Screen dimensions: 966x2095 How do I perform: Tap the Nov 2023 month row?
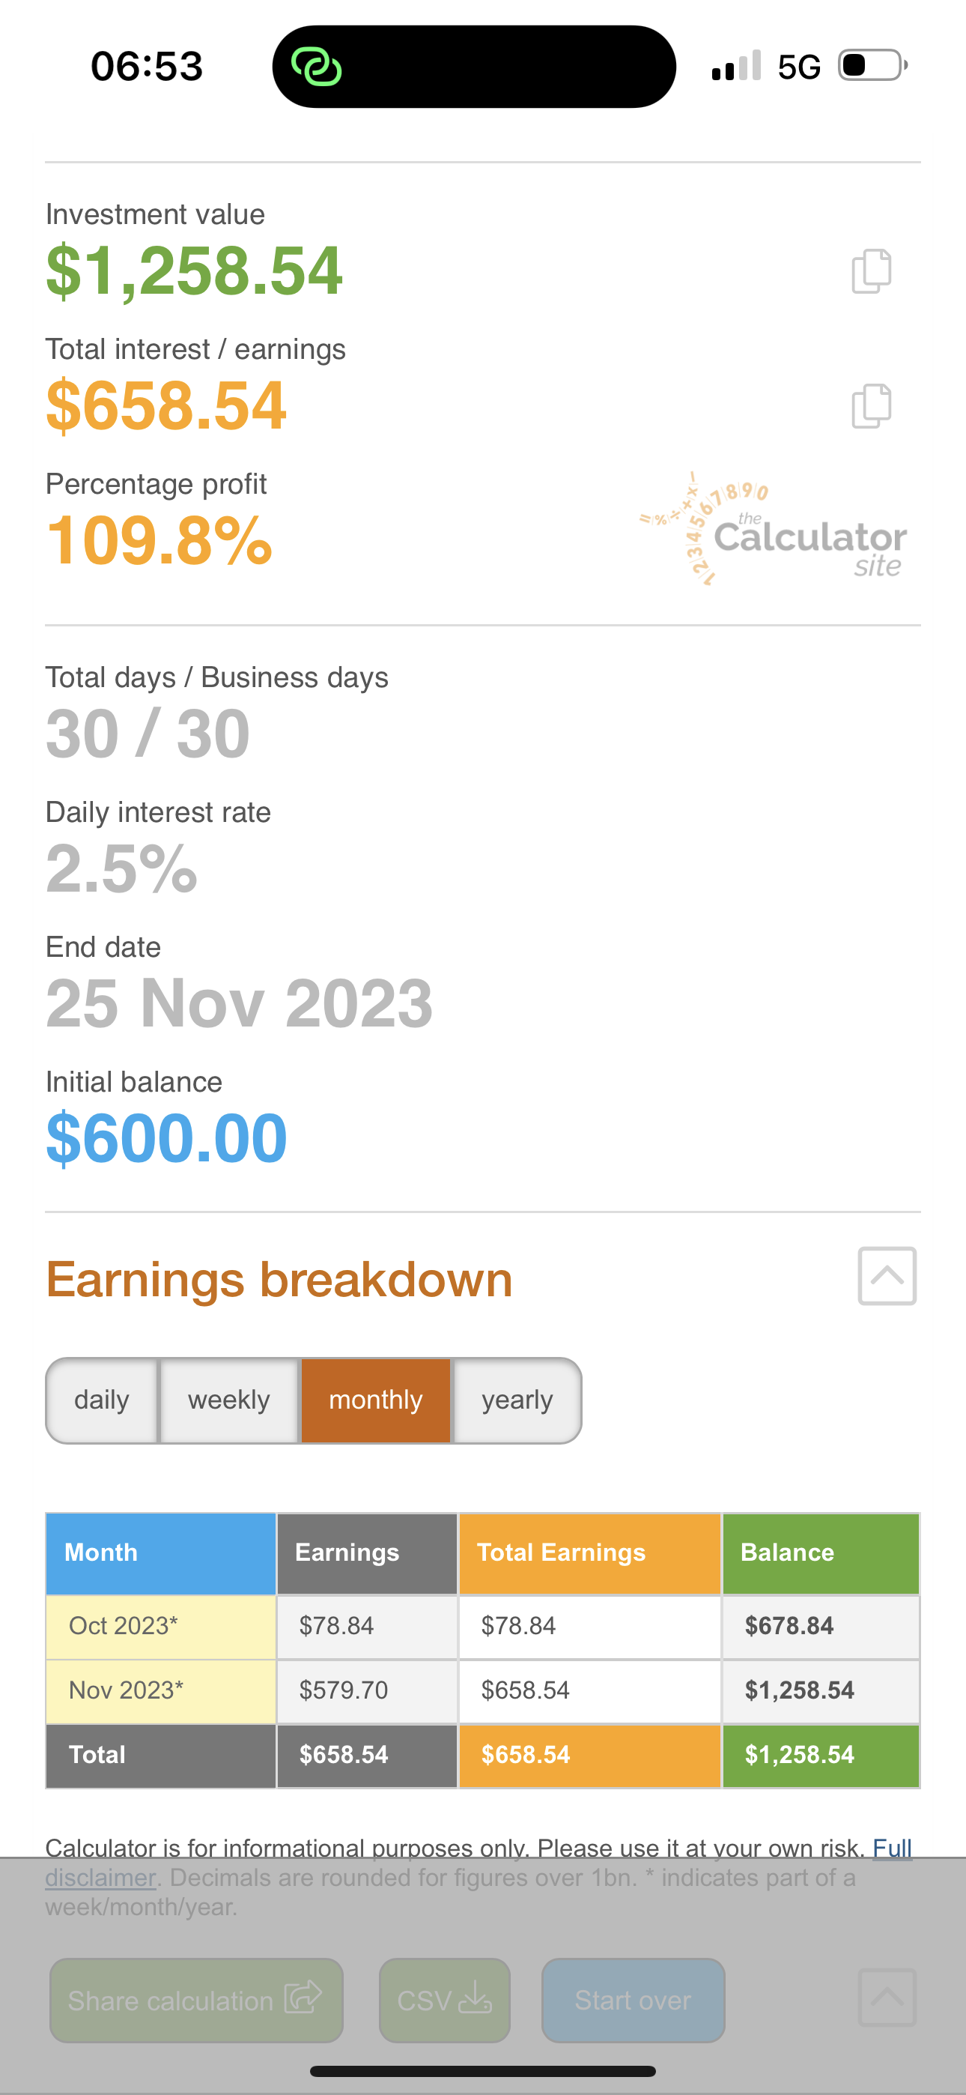160,1690
